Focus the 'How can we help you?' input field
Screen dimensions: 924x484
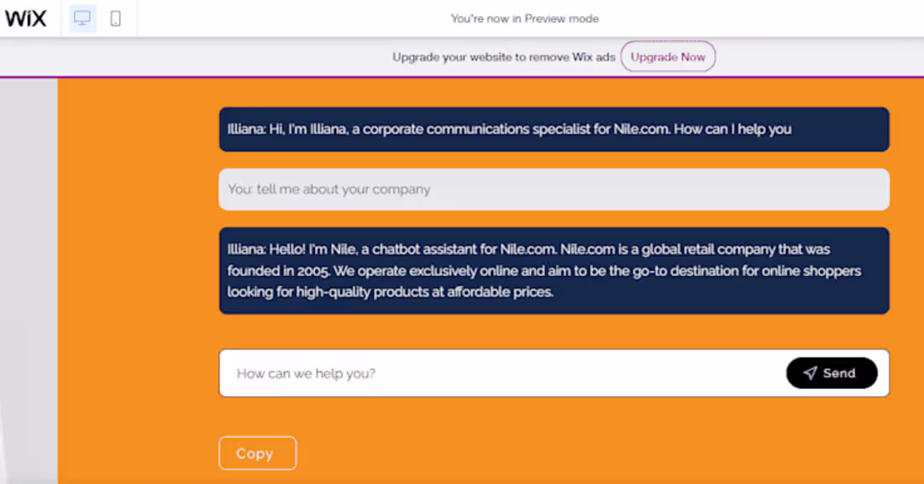(420, 373)
